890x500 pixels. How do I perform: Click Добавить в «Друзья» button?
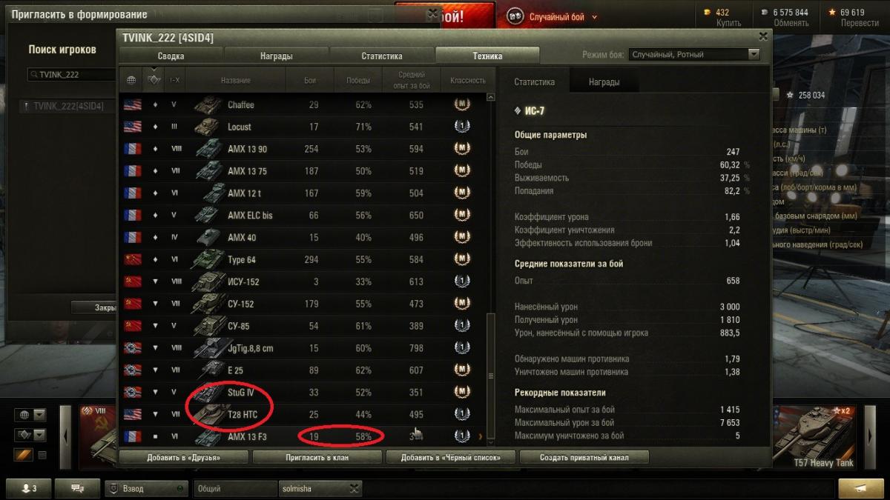click(x=183, y=457)
